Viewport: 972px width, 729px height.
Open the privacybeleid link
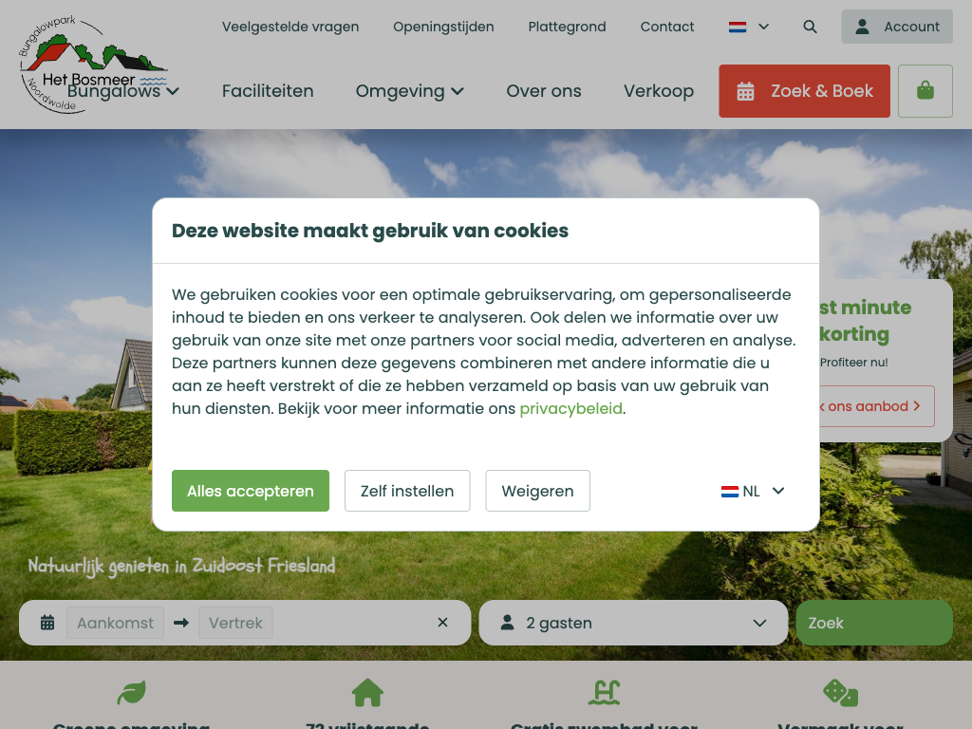click(x=570, y=408)
